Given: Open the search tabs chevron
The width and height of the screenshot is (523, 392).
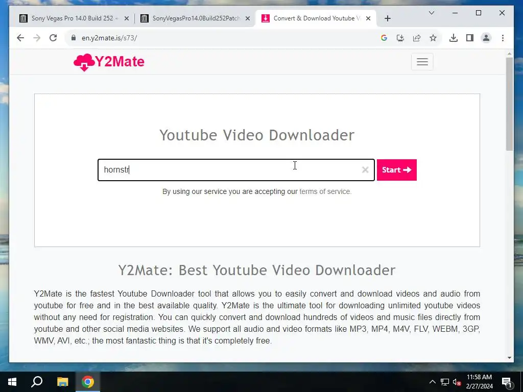Looking at the screenshot, I should coord(431,13).
